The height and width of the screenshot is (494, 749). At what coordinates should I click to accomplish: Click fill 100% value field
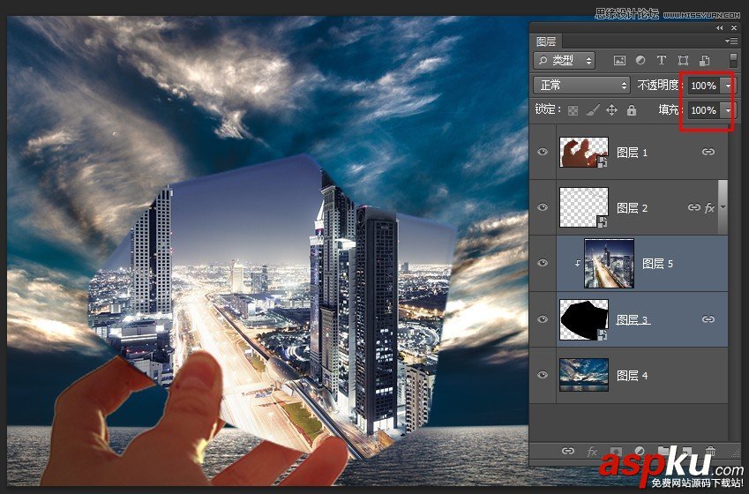[704, 110]
